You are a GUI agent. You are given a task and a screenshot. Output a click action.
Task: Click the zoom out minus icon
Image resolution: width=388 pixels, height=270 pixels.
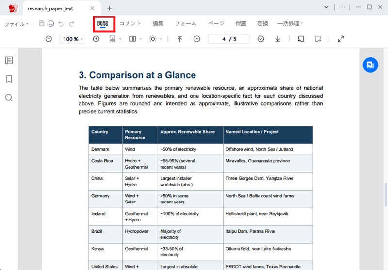pyautogui.click(x=49, y=39)
